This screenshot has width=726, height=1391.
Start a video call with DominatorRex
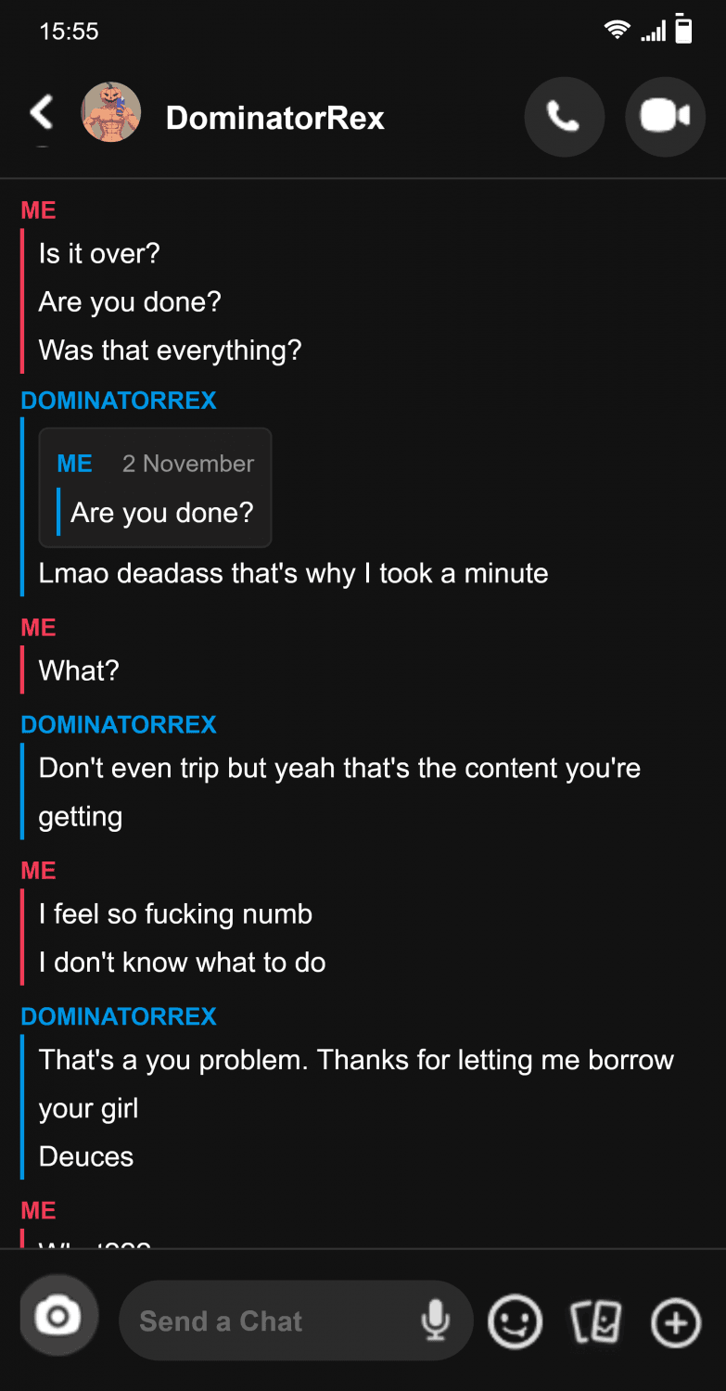(x=665, y=117)
